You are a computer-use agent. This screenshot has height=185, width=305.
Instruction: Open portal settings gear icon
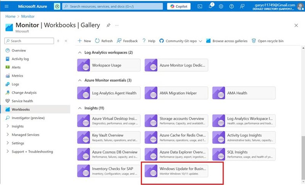221,6
